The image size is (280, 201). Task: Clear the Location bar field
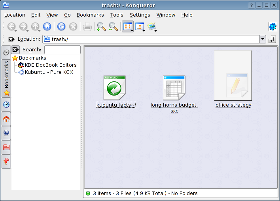(x=11, y=39)
